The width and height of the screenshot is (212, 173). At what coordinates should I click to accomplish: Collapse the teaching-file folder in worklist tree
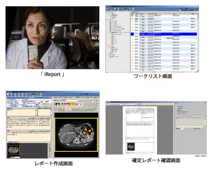coord(109,33)
